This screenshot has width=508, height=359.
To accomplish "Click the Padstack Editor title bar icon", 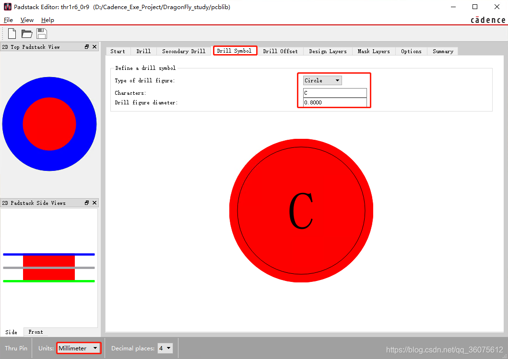I will pyautogui.click(x=7, y=7).
